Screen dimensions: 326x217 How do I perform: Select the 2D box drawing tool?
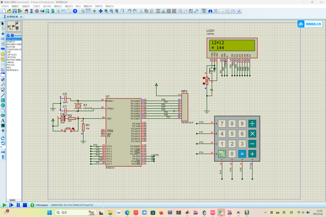pyautogui.click(x=3, y=100)
